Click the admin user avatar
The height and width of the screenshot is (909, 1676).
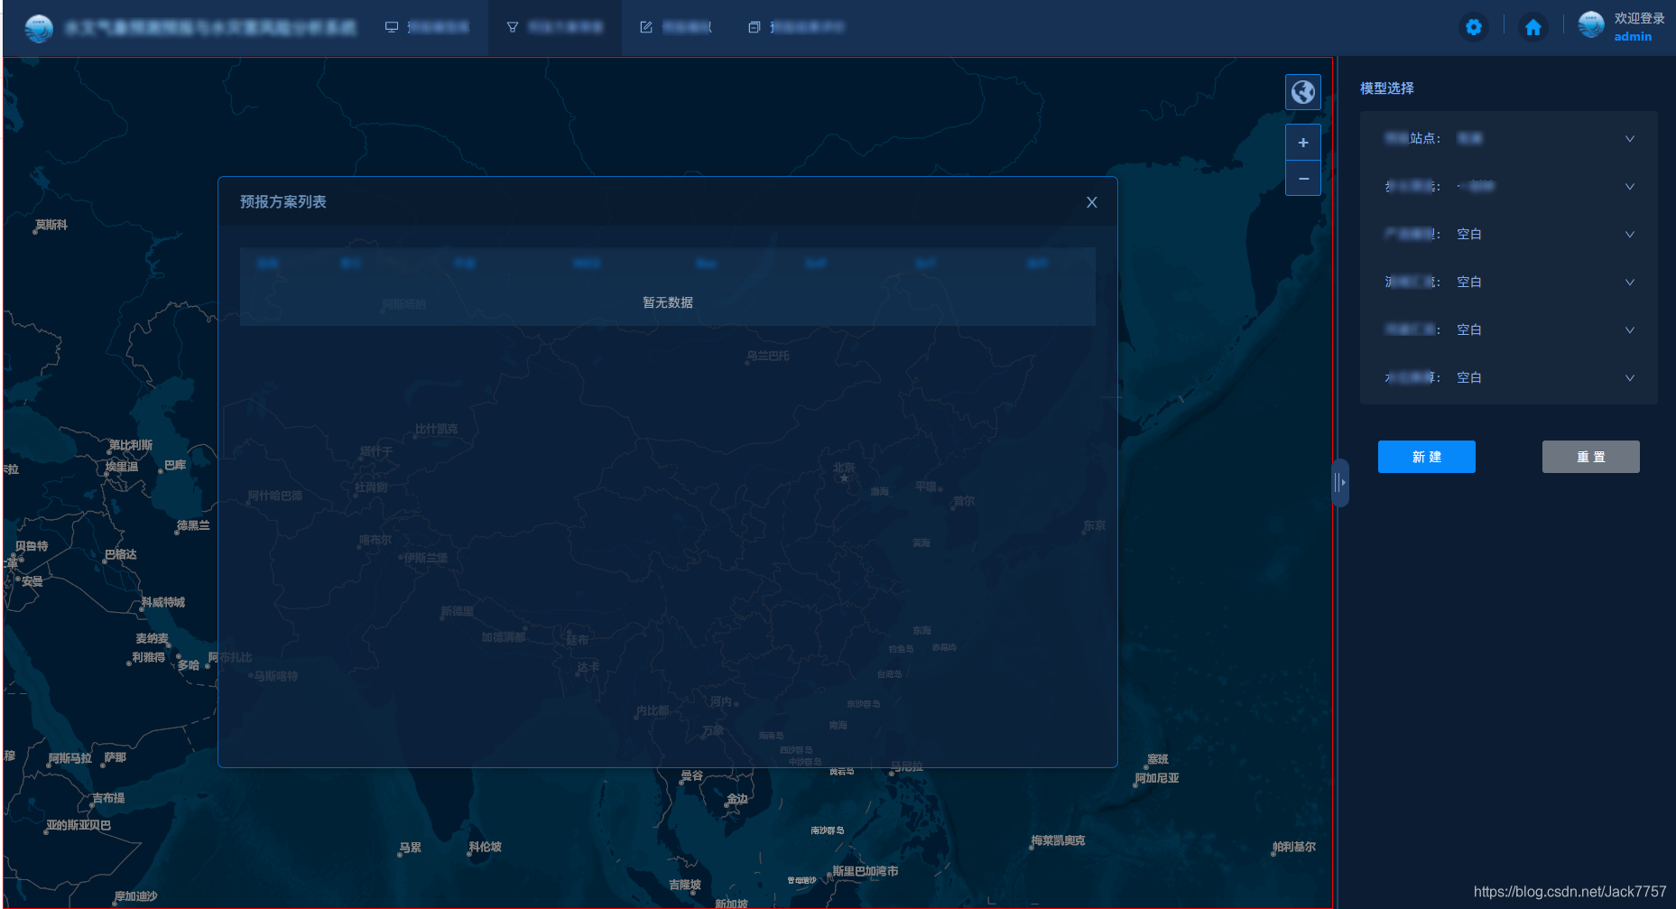1591,25
